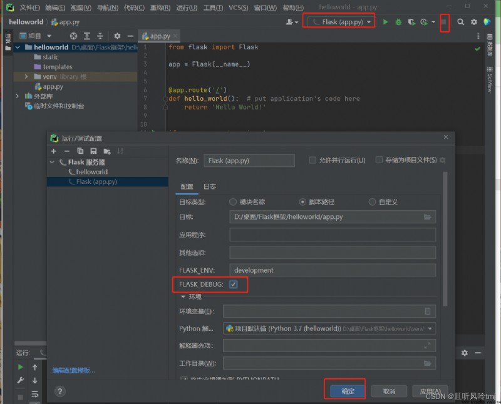Open IDE settings gear in top toolbar

[x=474, y=22]
